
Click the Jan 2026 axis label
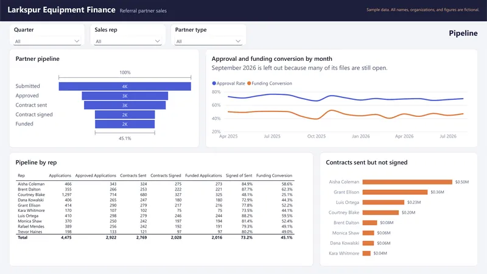coord(360,136)
